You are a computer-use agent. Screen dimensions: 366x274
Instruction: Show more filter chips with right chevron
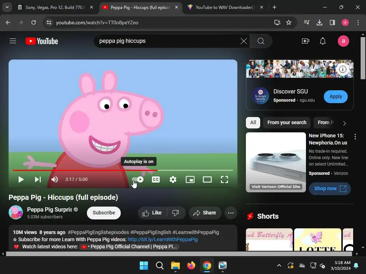pyautogui.click(x=345, y=123)
